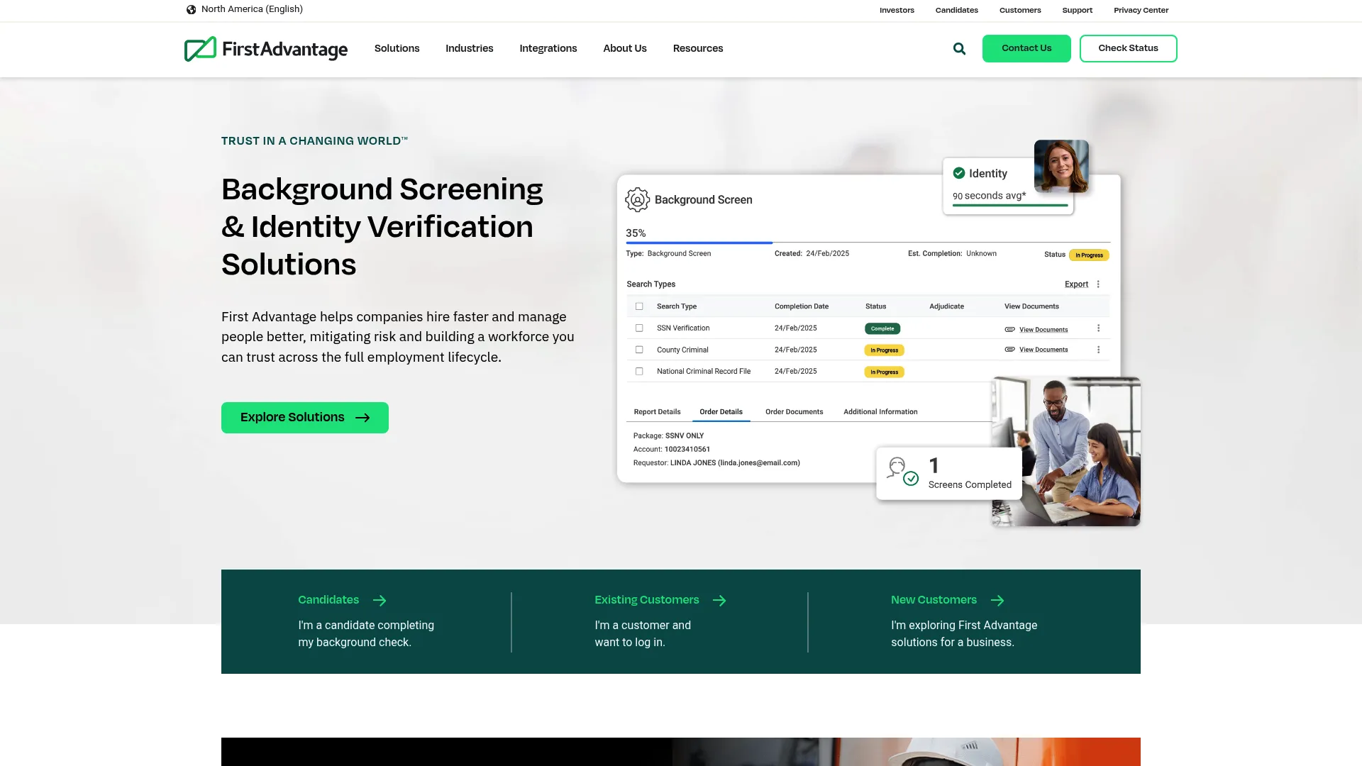Open kebab menu in County Criminal row

click(x=1098, y=350)
